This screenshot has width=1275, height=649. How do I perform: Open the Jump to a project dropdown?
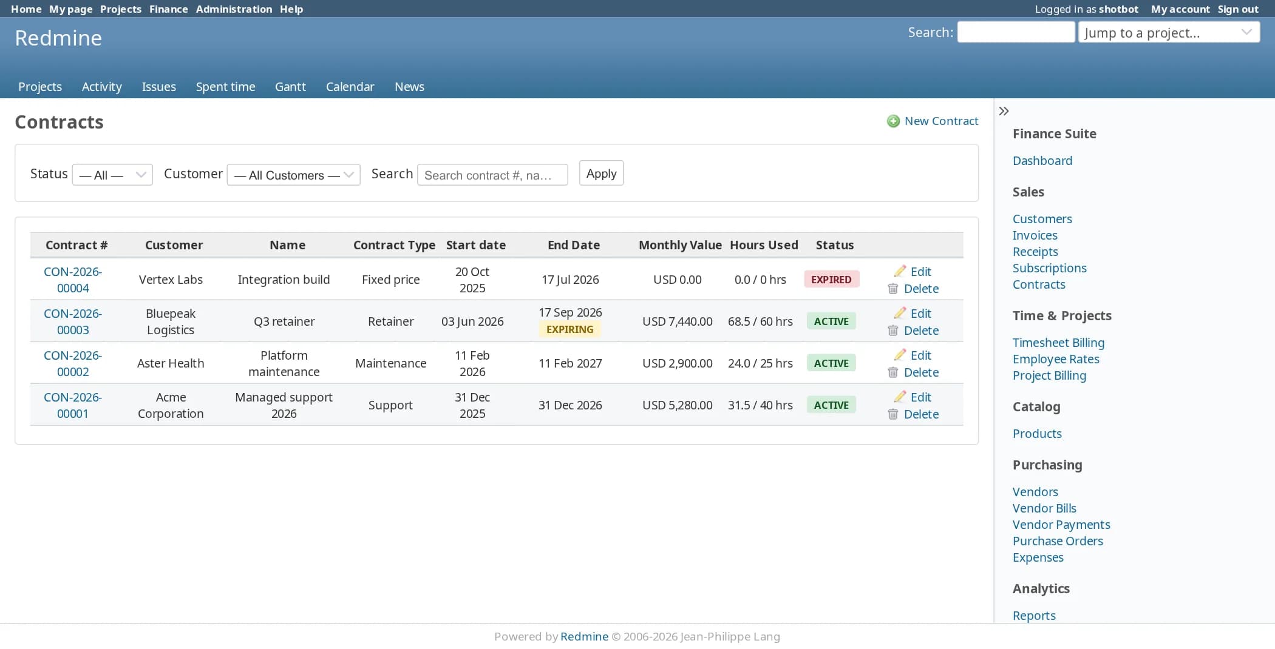click(x=1169, y=32)
